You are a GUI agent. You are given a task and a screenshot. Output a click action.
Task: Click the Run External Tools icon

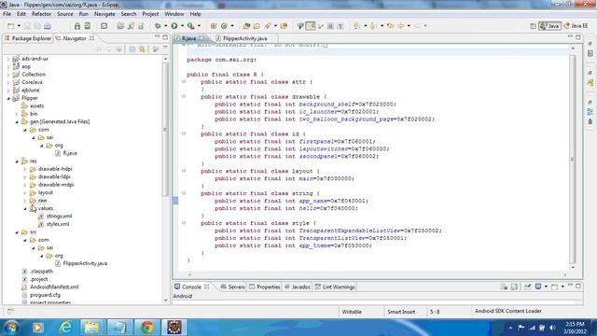(x=190, y=26)
